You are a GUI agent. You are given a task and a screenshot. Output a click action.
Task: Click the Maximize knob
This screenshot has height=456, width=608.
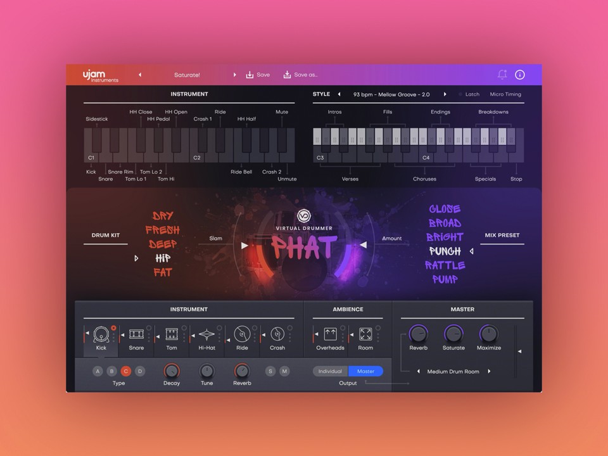488,334
